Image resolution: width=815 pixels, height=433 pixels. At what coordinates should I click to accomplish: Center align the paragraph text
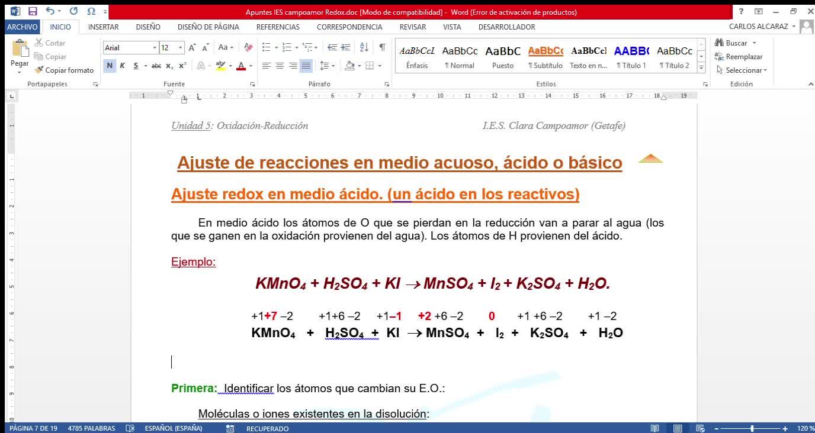(280, 66)
